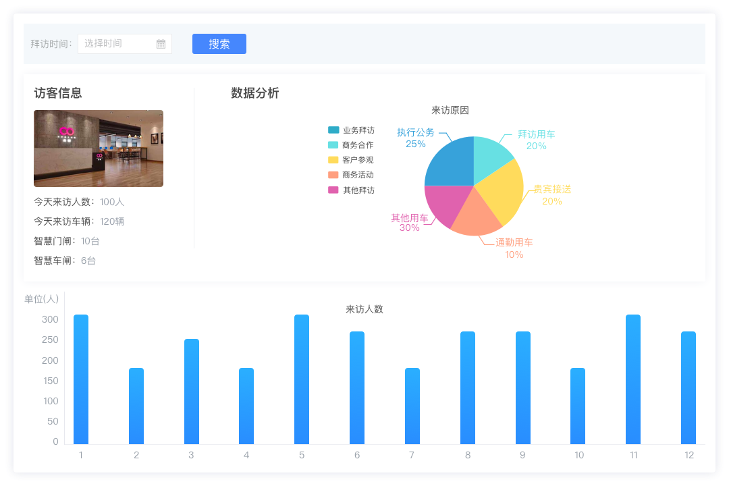Click the 执行公务 25% pie label

[416, 138]
